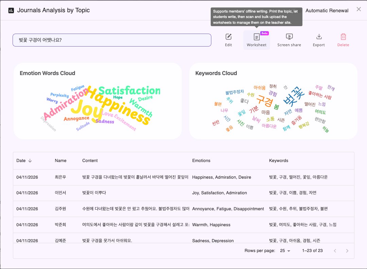Click the Keywords column header
367x269 pixels.
click(278, 161)
